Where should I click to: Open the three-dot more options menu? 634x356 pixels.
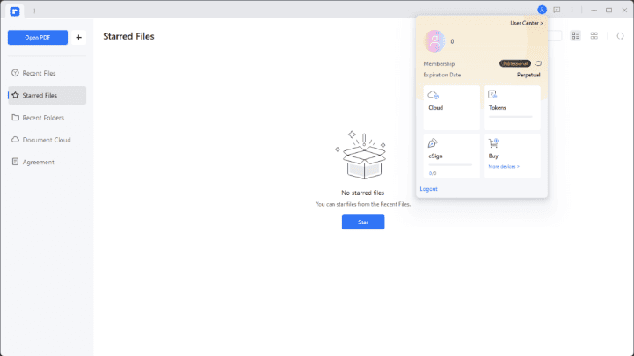pos(572,10)
